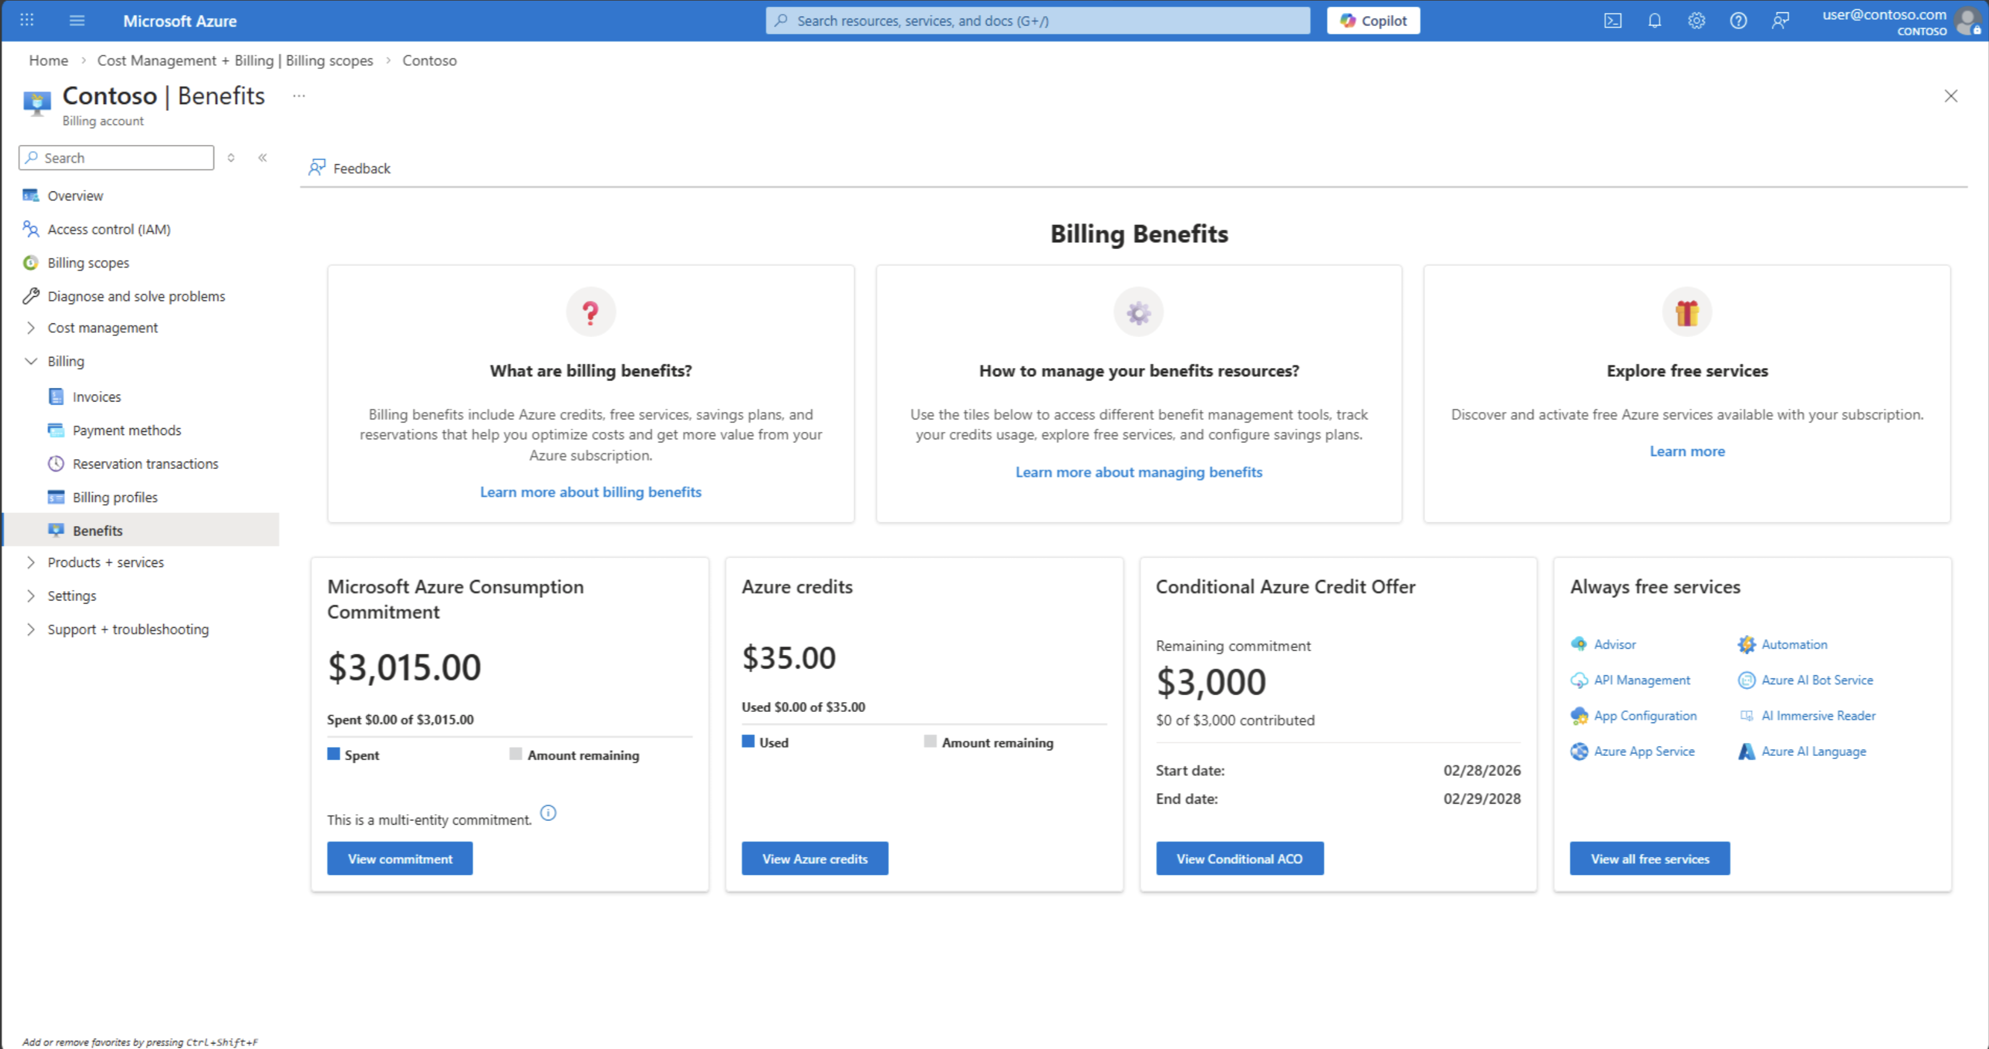The image size is (1989, 1049).
Task: Open the Cloud Shell icon in the header
Action: [x=1612, y=21]
